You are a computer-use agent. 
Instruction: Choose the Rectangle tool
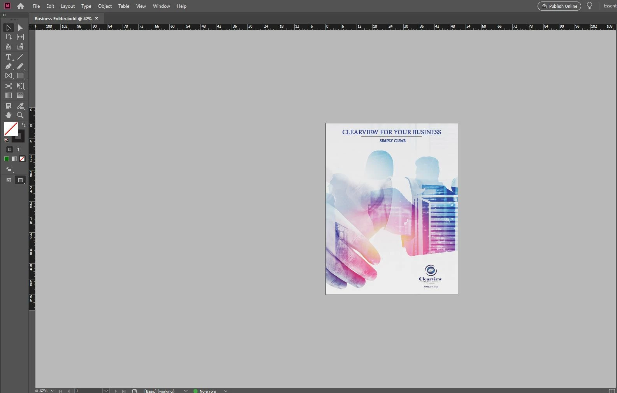[x=20, y=76]
